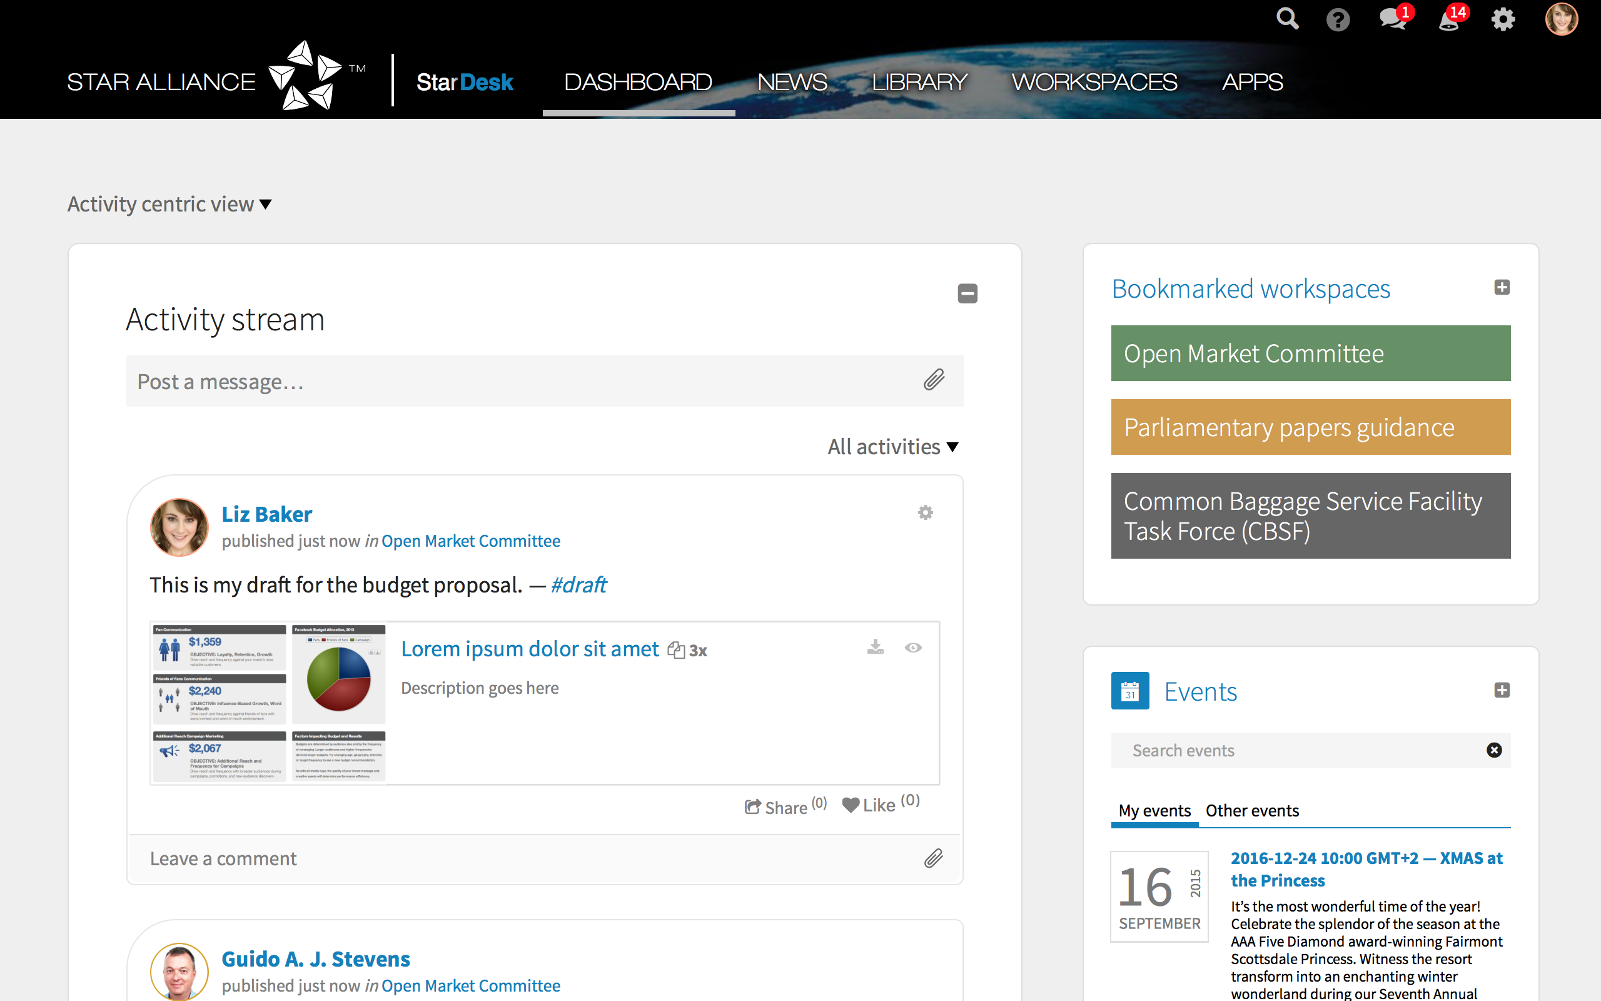The image size is (1601, 1001).
Task: Preview document with the eye icon
Action: [x=913, y=648]
